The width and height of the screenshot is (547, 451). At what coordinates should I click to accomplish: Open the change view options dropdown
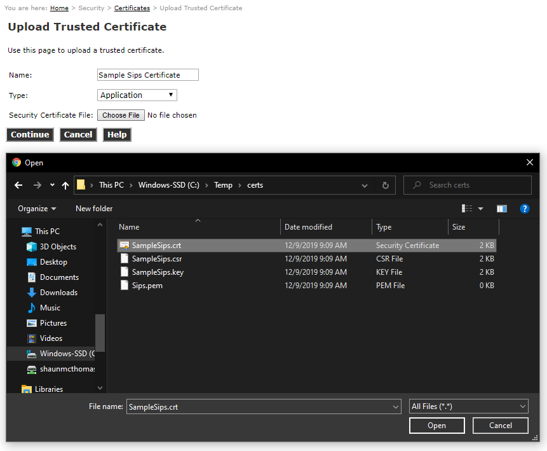(480, 209)
